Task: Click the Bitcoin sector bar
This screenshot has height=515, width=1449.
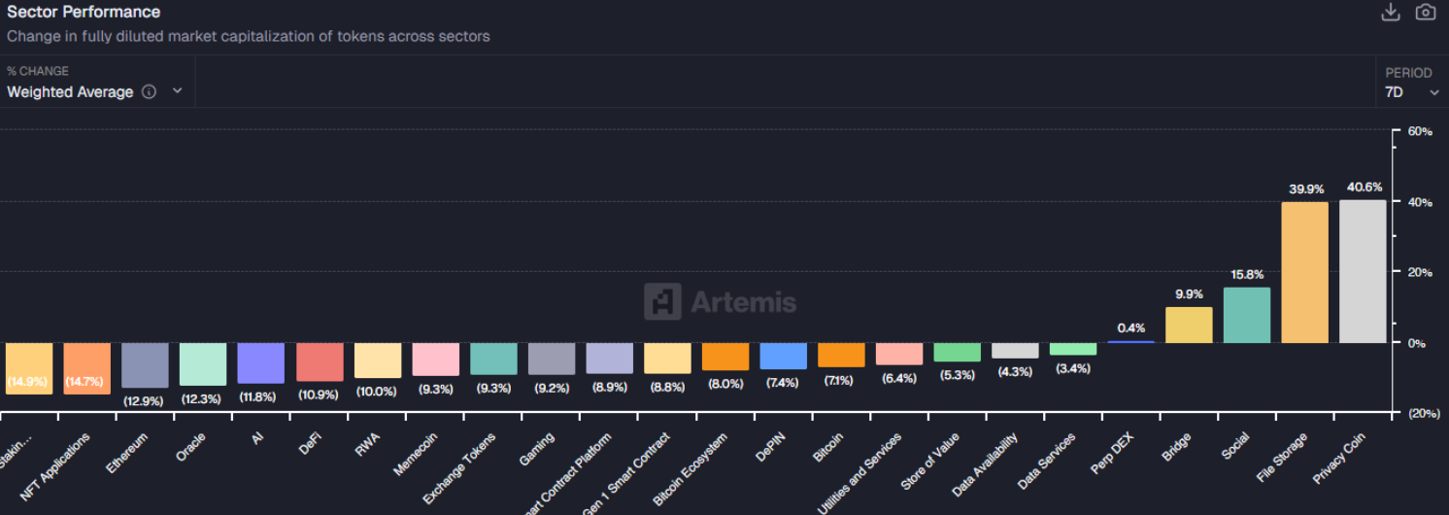Action: pyautogui.click(x=841, y=355)
